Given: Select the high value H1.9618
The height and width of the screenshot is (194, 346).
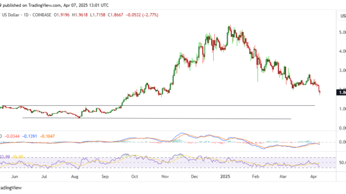Looking at the screenshot, I should (80, 15).
